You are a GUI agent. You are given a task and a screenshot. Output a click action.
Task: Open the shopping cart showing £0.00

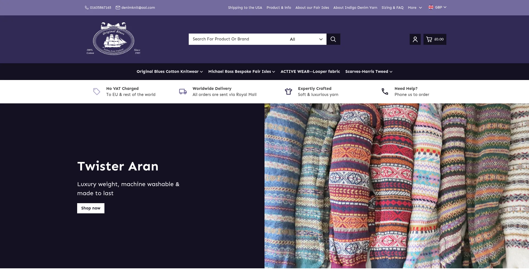coord(435,39)
